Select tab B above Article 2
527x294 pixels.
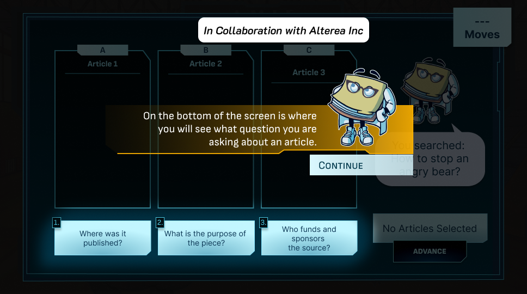[206, 50]
